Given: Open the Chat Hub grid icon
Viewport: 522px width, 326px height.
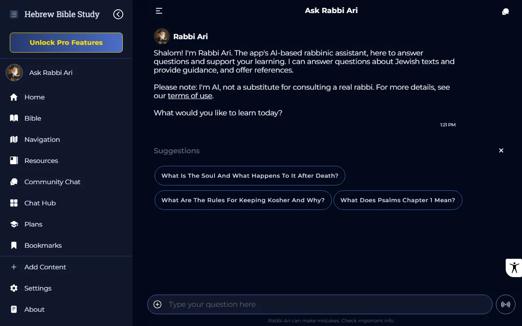Looking at the screenshot, I should coord(13,203).
